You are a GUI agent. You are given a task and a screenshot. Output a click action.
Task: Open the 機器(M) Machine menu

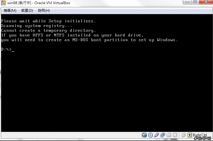[x=10, y=10]
